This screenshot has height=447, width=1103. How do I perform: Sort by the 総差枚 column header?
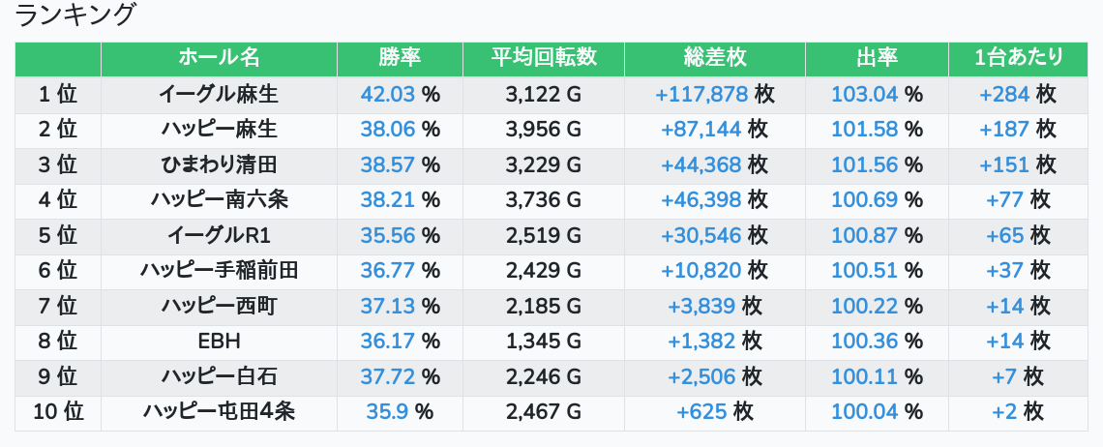714,58
